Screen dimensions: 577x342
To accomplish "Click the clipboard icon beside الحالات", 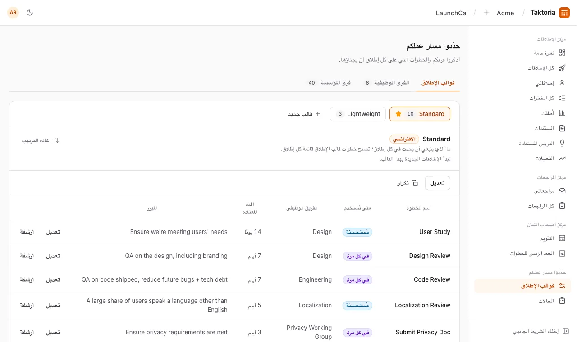I will click(x=562, y=301).
